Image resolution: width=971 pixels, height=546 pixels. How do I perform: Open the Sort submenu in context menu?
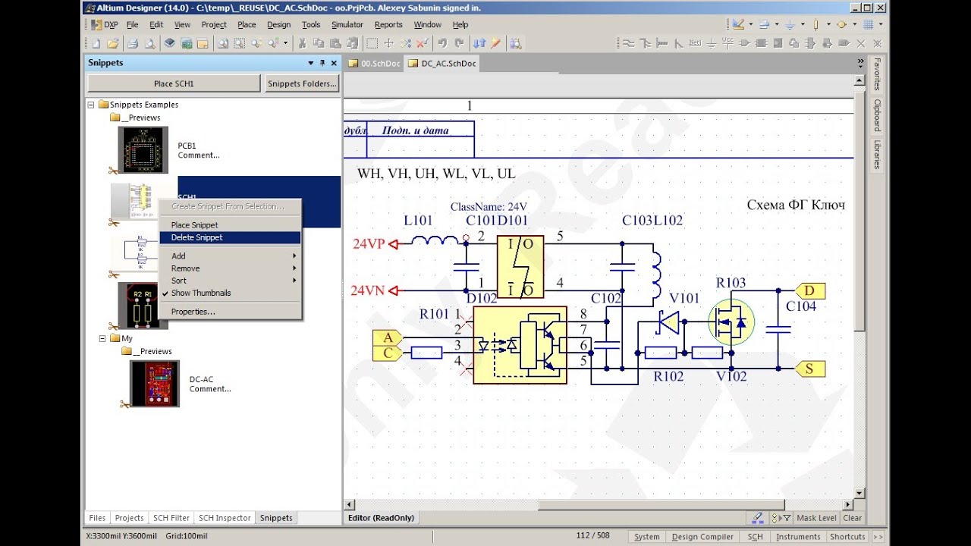coord(230,281)
